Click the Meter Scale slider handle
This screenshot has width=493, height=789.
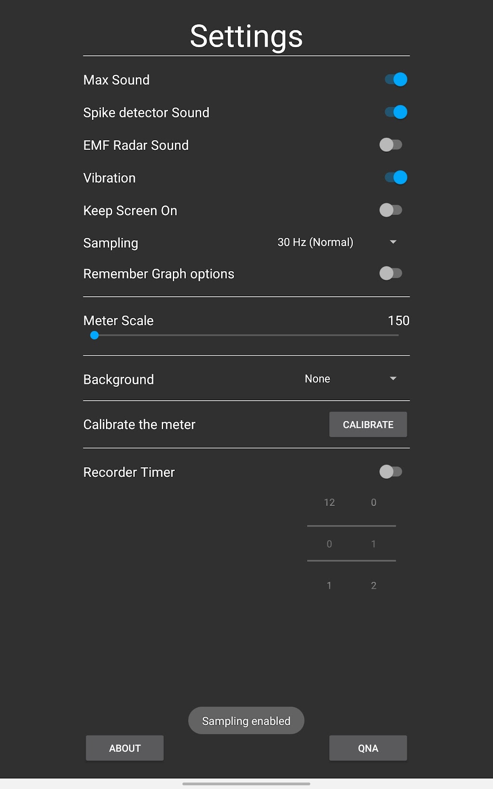[x=95, y=335]
